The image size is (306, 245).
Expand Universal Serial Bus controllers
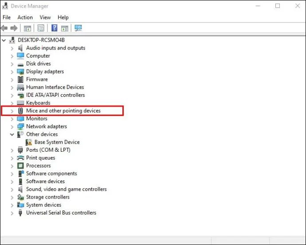pyautogui.click(x=12, y=213)
